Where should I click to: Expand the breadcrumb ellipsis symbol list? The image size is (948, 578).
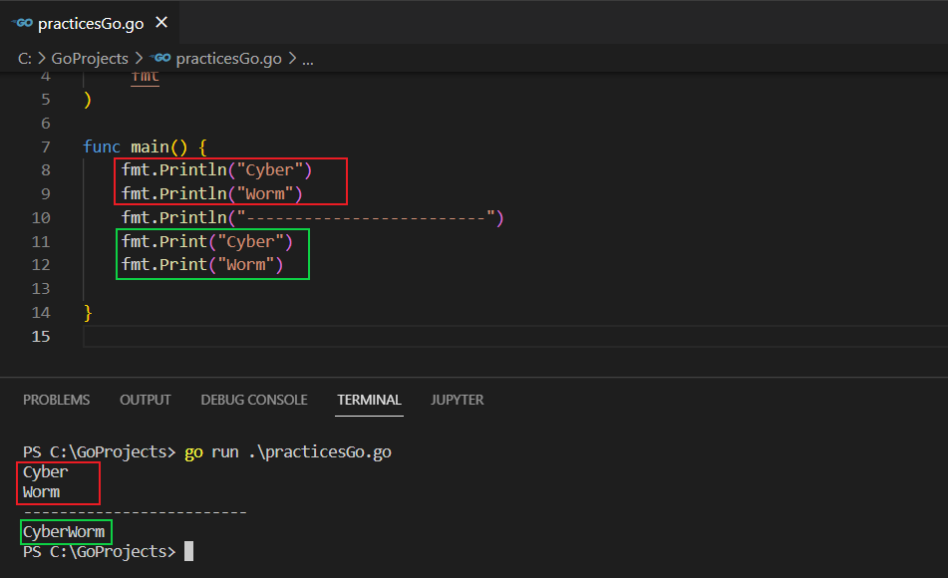(x=307, y=59)
